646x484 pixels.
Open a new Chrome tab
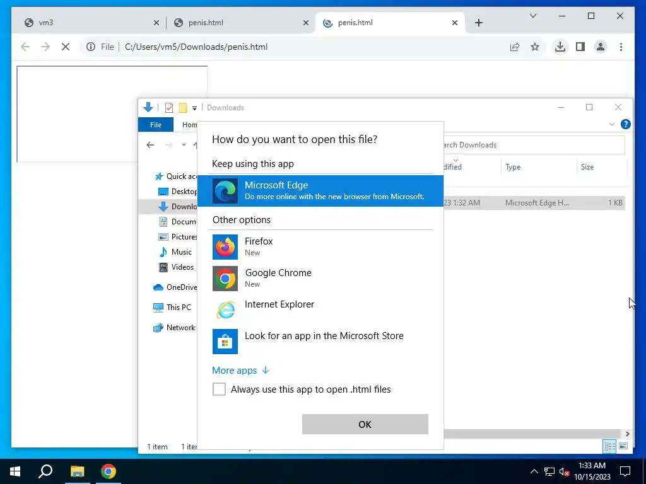(479, 23)
